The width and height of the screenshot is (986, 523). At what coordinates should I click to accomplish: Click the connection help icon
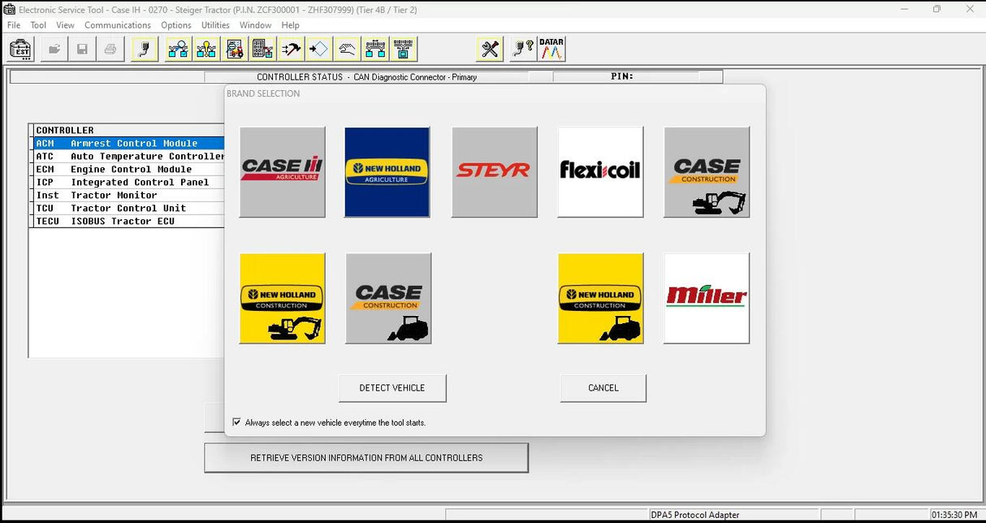click(x=524, y=49)
